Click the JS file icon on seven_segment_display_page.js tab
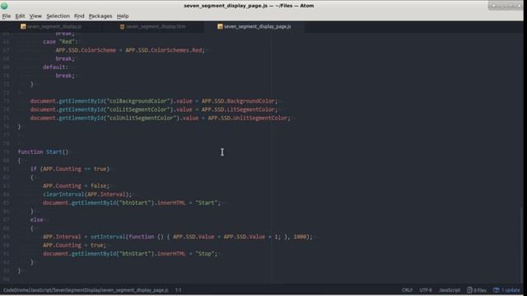 (220, 26)
